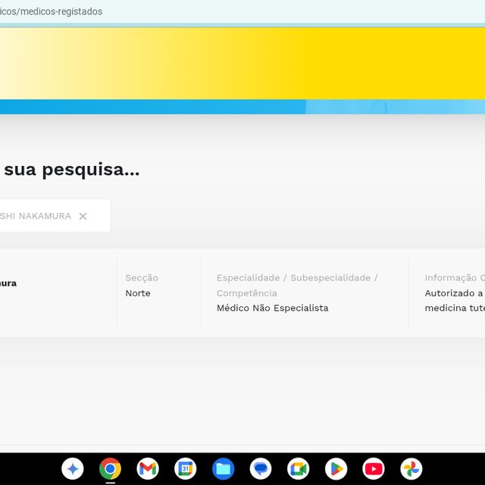The width and height of the screenshot is (485, 485).
Task: Open the Files app icon
Action: click(223, 468)
